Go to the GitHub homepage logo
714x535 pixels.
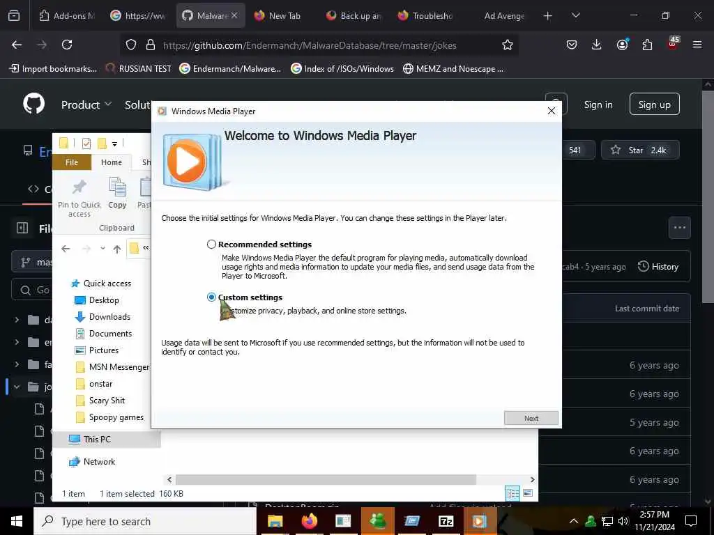[33, 104]
